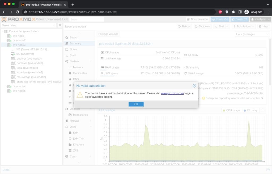Select ceph-vm (pve-node3) storage

coord(30,63)
